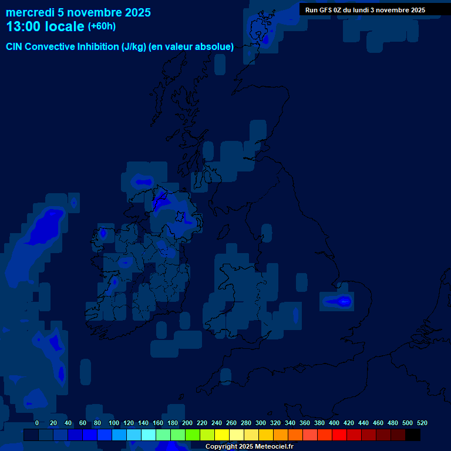Click the (+60h) forecast offset label
This screenshot has height=451, width=451.
[x=102, y=26]
